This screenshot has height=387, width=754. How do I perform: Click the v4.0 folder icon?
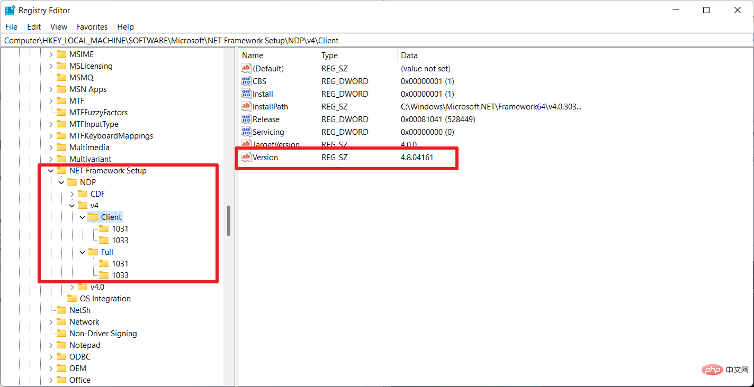[83, 287]
